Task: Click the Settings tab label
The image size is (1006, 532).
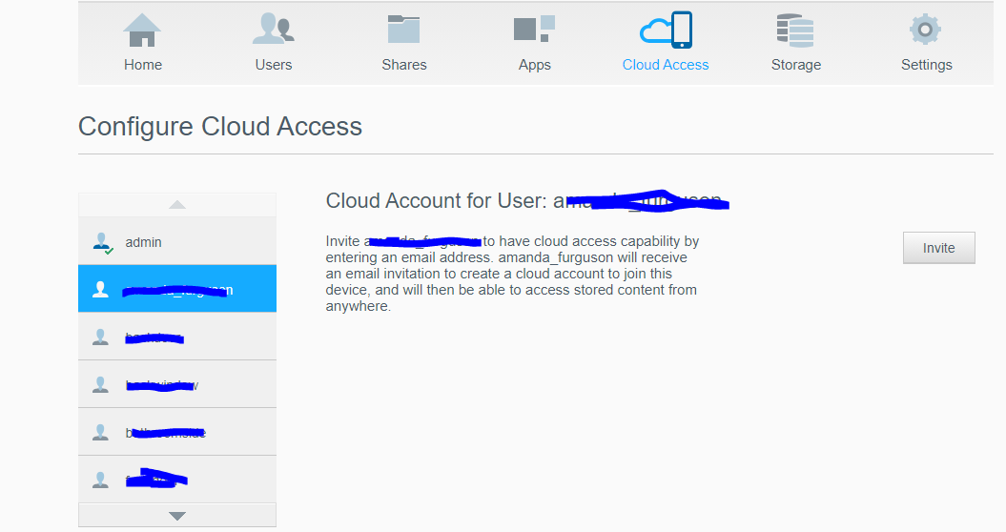Action: (x=927, y=66)
